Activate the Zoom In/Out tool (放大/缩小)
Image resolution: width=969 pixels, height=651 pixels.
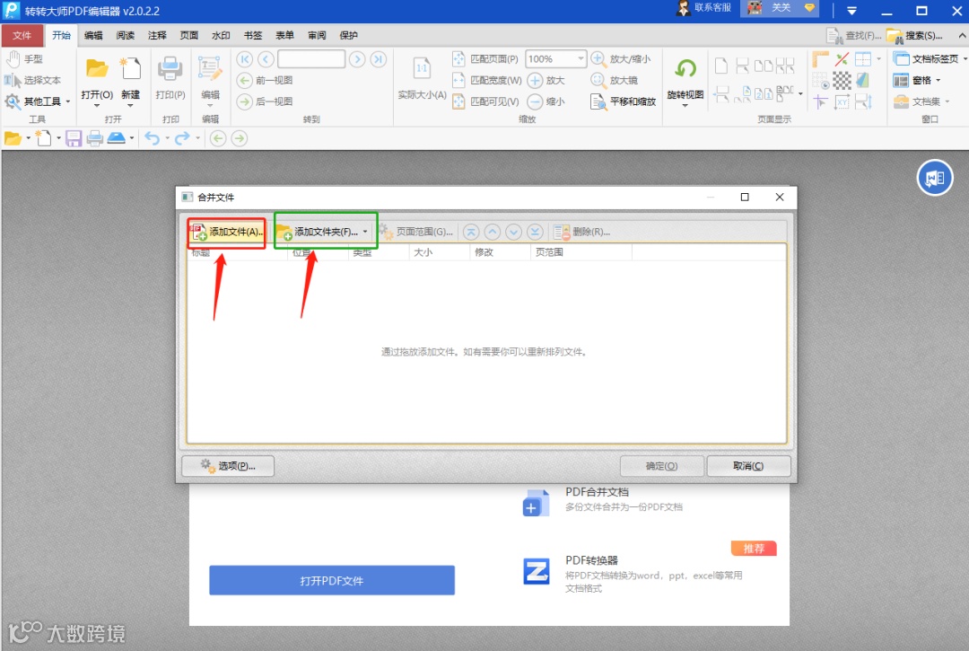pos(621,59)
